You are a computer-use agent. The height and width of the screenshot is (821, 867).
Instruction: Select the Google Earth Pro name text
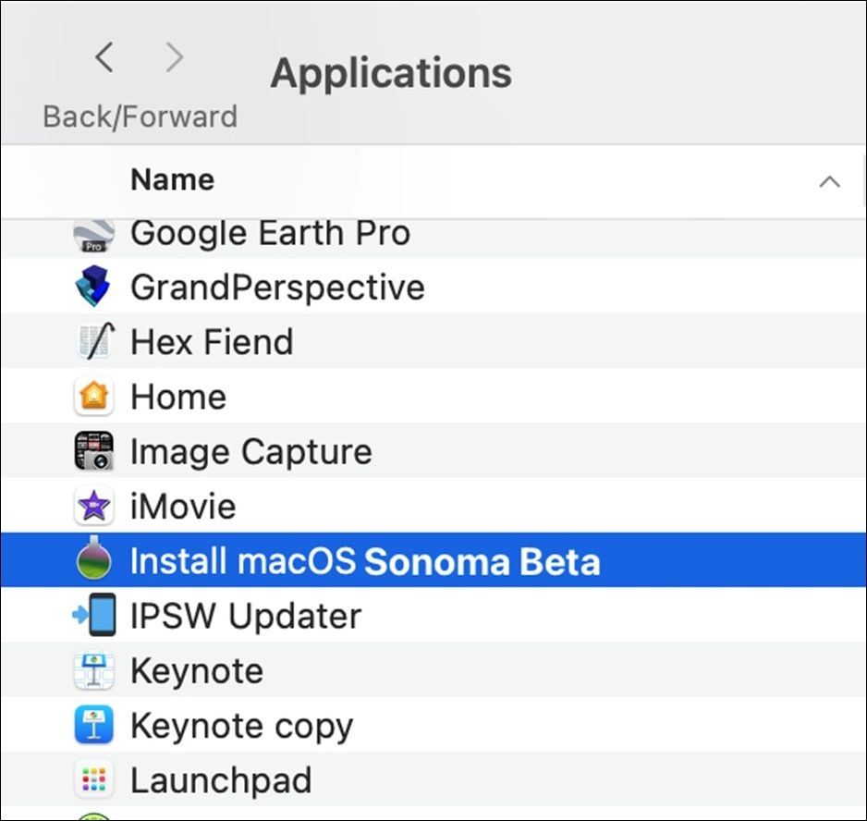[x=270, y=234]
